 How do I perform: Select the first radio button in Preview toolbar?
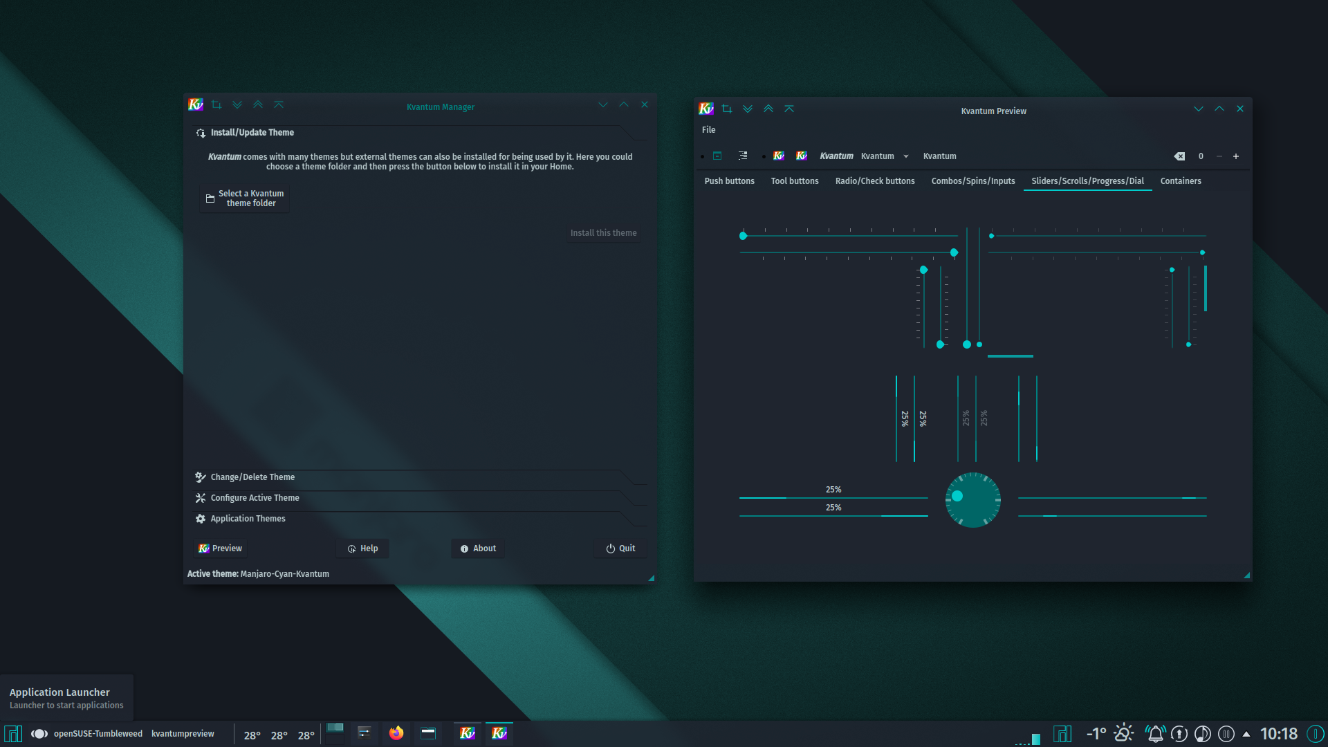click(702, 156)
